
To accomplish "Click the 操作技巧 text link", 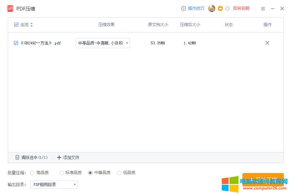I will coord(196,8).
